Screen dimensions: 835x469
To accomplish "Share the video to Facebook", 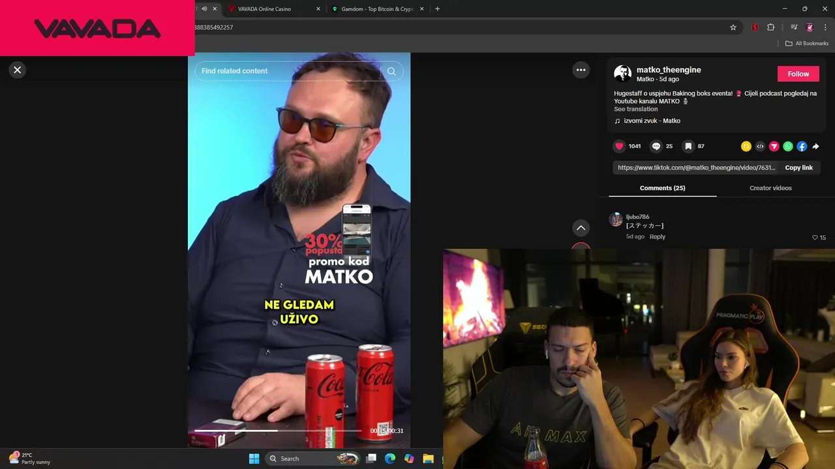I will click(x=802, y=147).
